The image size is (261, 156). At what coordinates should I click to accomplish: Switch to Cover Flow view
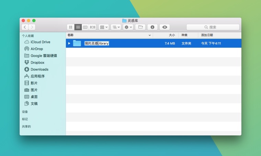[92, 27]
